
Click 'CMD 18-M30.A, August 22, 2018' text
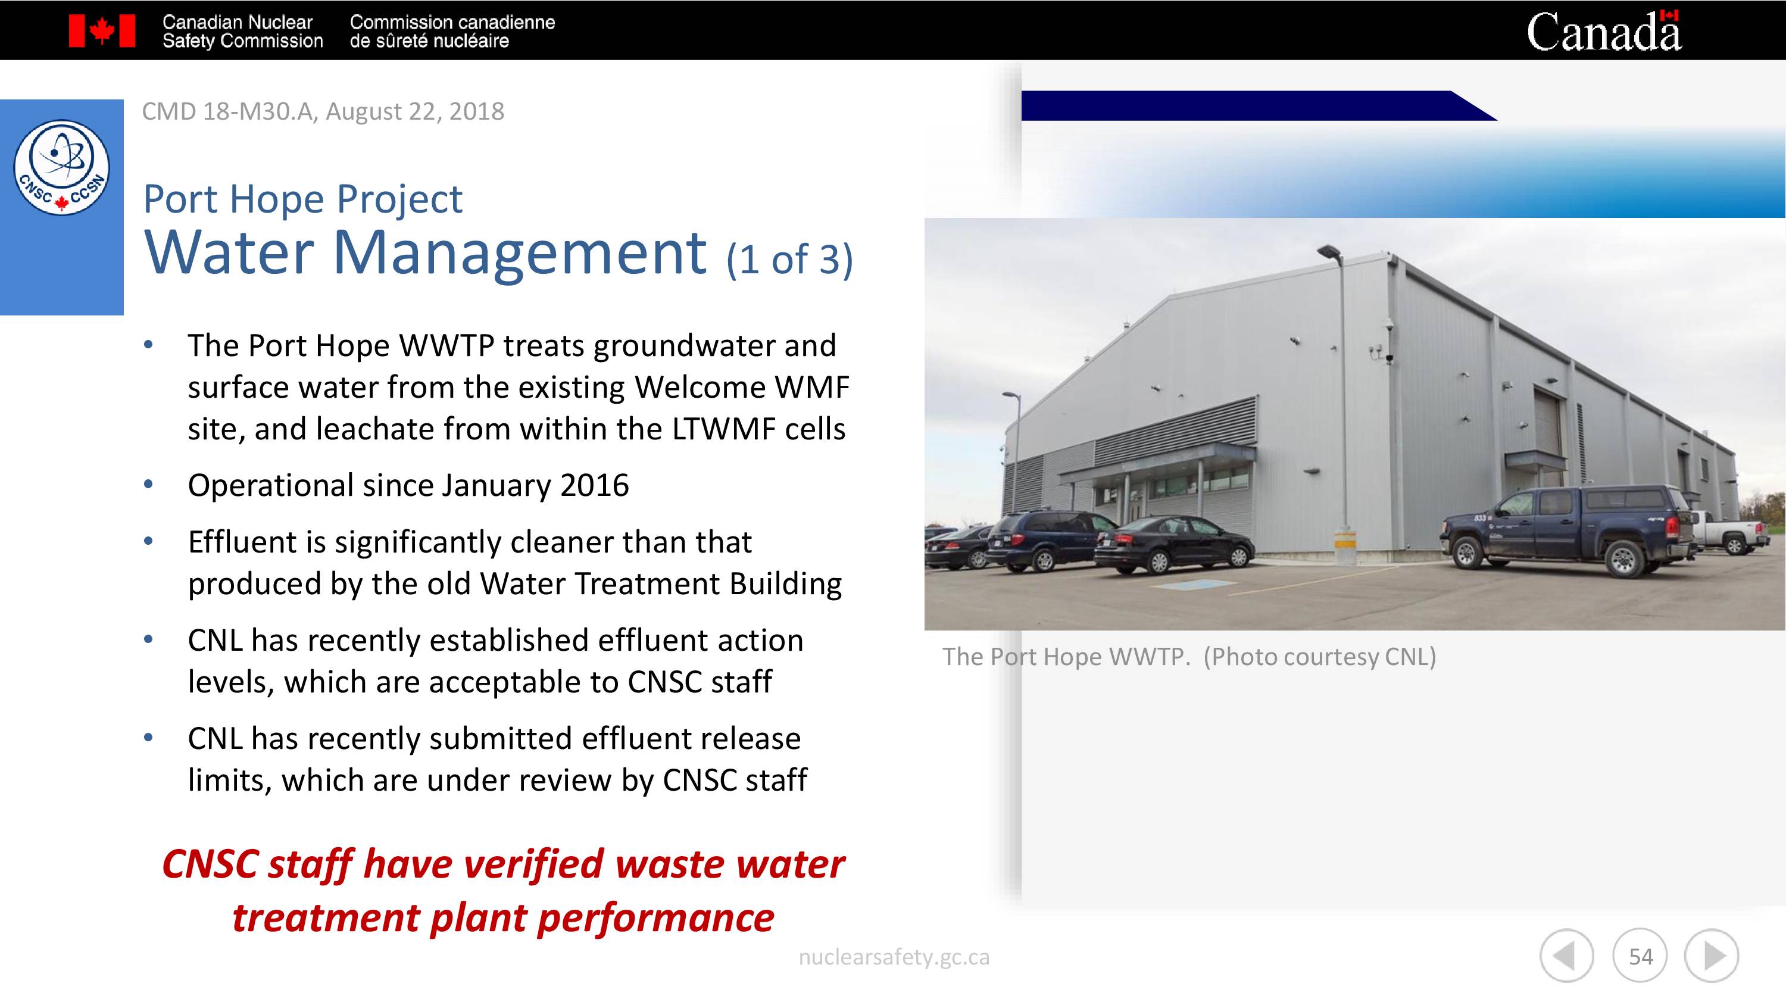click(323, 111)
